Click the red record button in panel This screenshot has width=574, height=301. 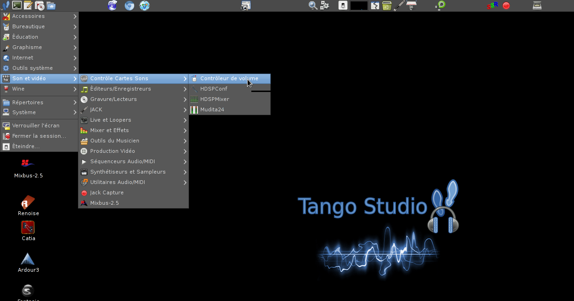pos(506,6)
